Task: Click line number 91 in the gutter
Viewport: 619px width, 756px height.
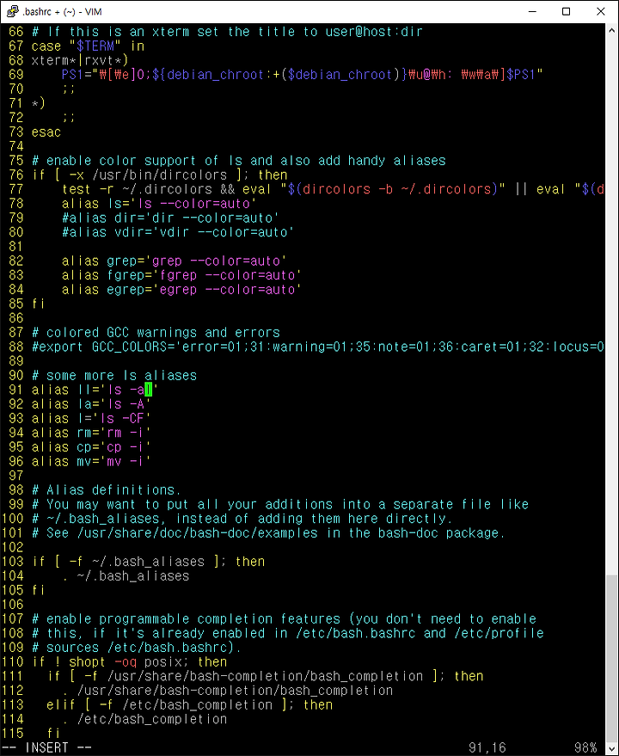Action: (x=16, y=390)
